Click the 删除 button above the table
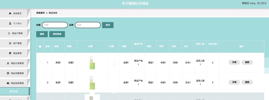Viewport: 269px width, 100px height. pos(42,34)
